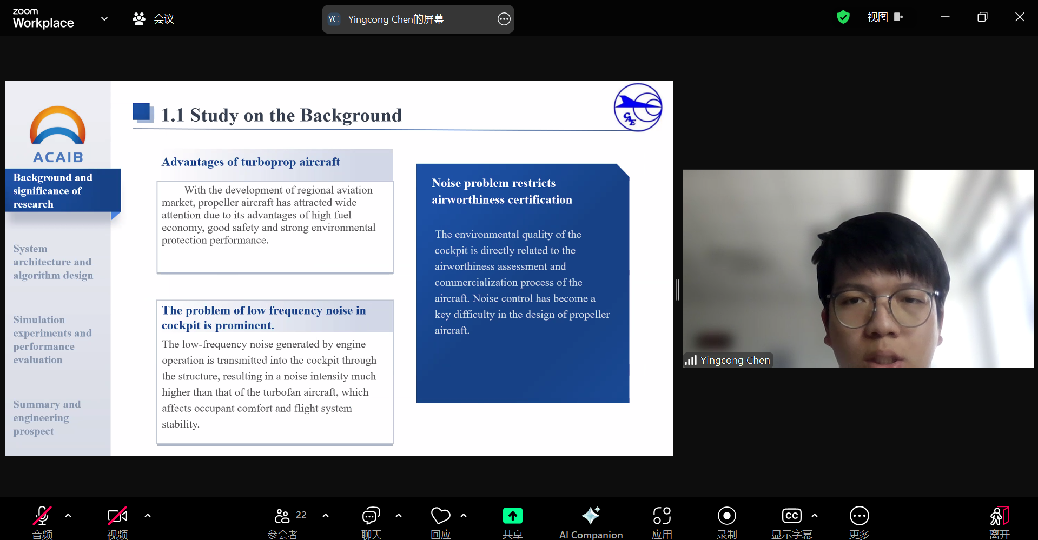This screenshot has width=1038, height=540.
Task: Click the green security shield icon
Action: pos(843,17)
